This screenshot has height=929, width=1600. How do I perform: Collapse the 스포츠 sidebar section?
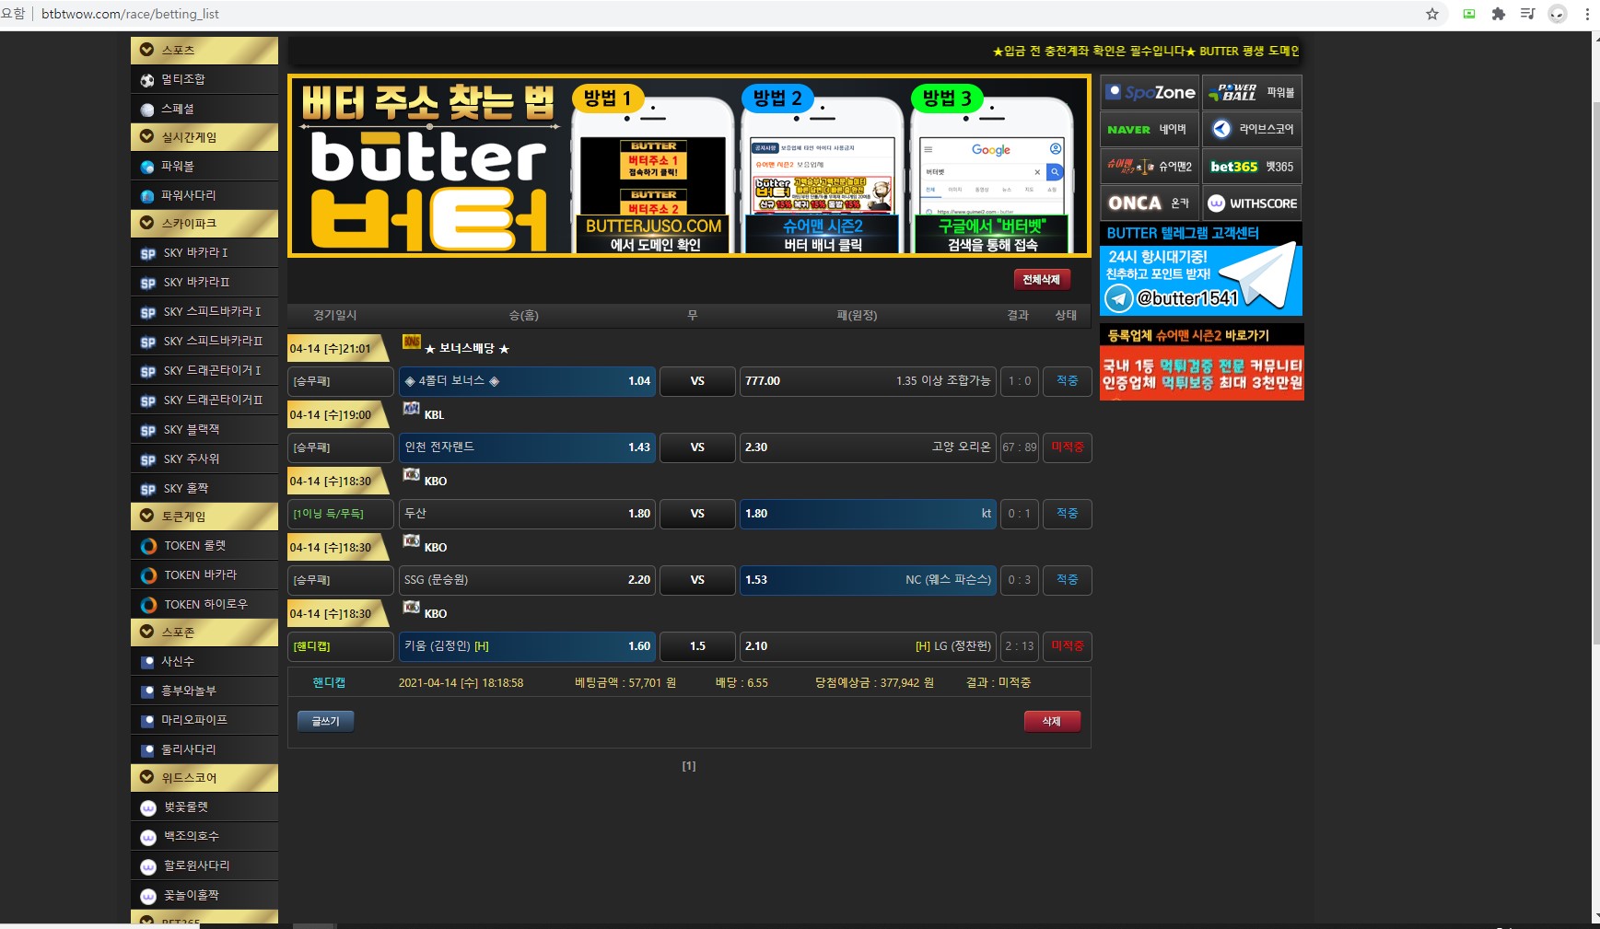204,51
